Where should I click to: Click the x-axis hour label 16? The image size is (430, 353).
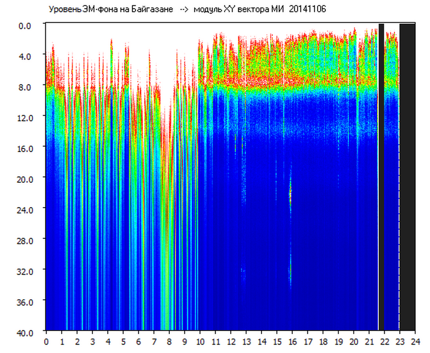point(292,342)
